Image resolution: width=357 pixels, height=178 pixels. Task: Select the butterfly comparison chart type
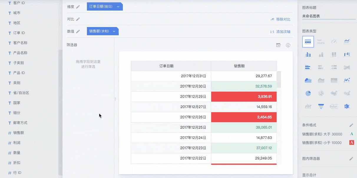click(347, 68)
